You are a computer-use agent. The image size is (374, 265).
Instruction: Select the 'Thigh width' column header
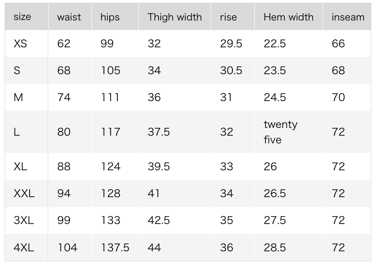pyautogui.click(x=175, y=17)
